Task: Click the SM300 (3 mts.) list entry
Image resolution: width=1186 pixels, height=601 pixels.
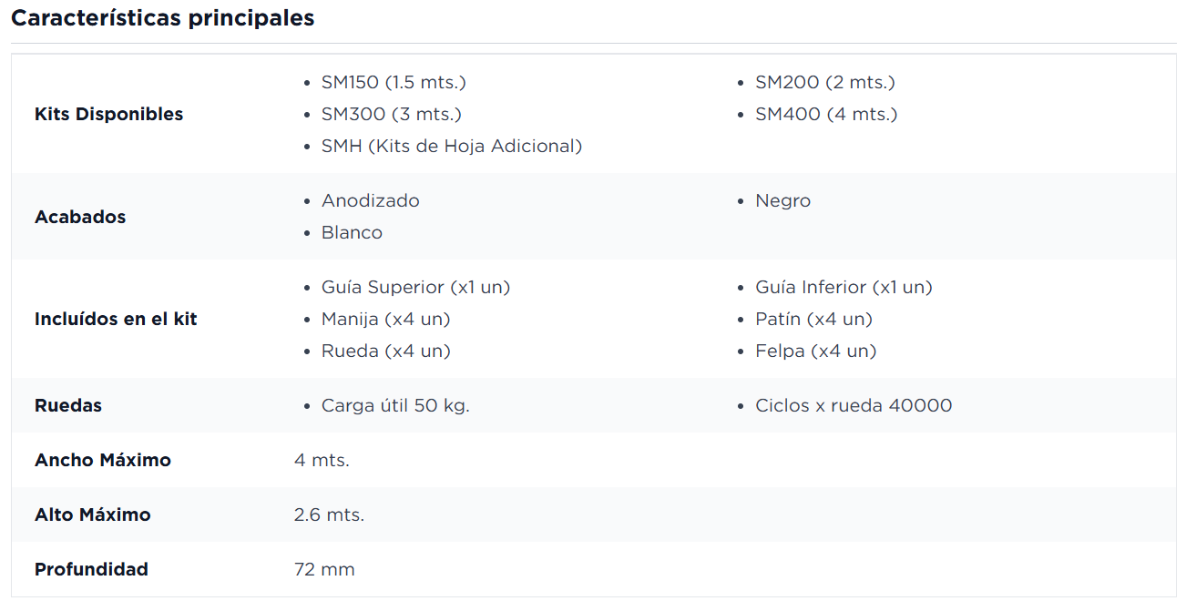Action: pos(392,114)
